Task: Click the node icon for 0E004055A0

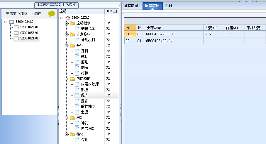Action: click(x=16, y=33)
